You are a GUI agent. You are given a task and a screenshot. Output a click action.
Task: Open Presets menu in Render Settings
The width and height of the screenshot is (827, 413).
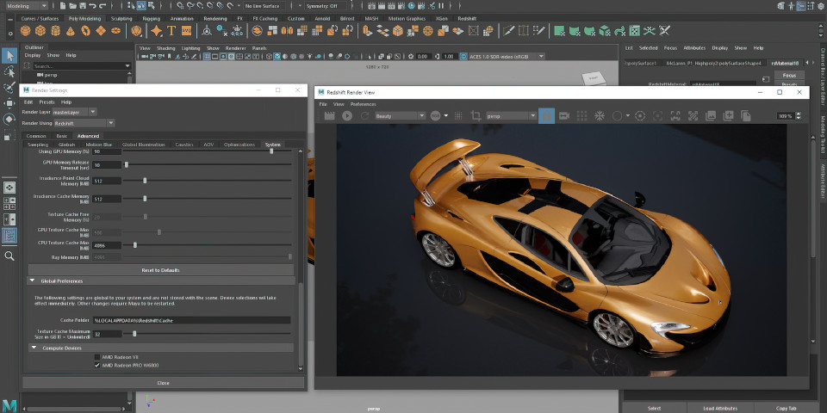(x=47, y=102)
